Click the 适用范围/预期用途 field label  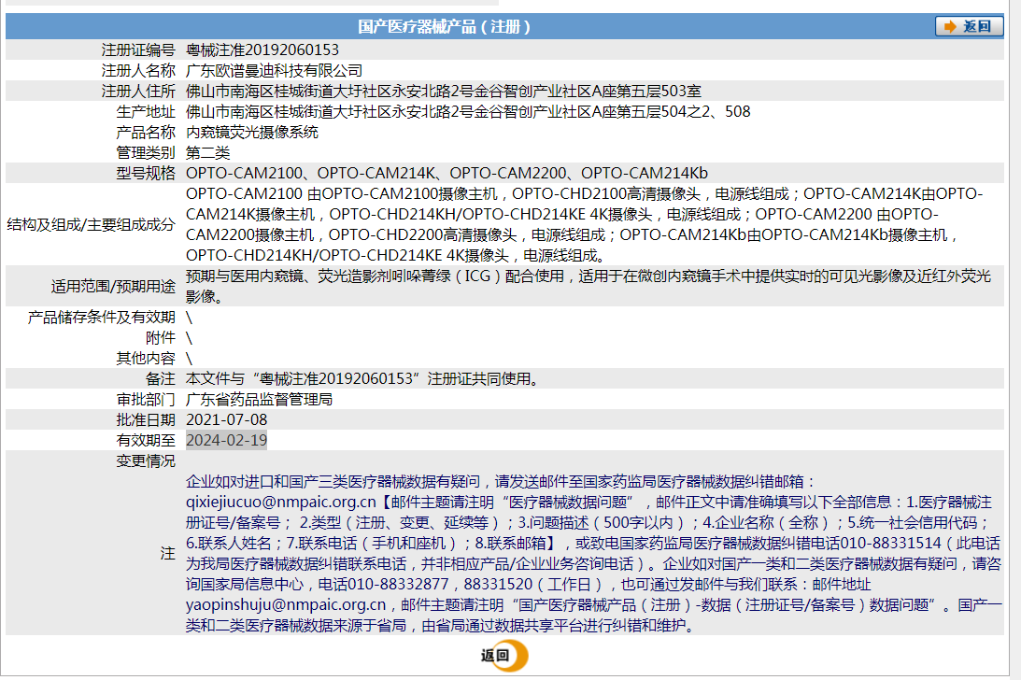pyautogui.click(x=113, y=287)
